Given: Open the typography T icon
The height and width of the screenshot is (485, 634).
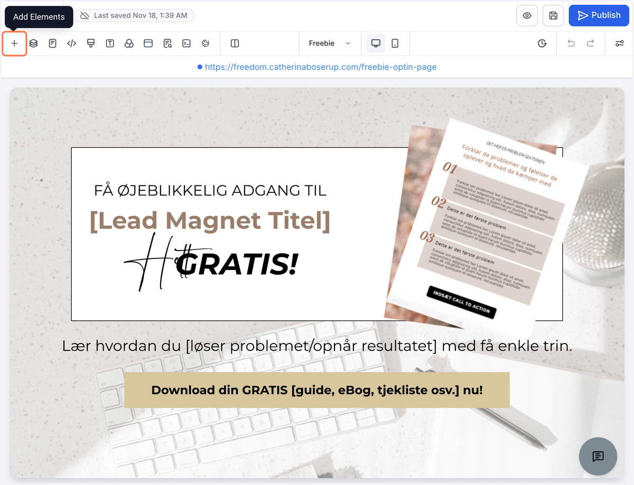Looking at the screenshot, I should click(x=110, y=43).
